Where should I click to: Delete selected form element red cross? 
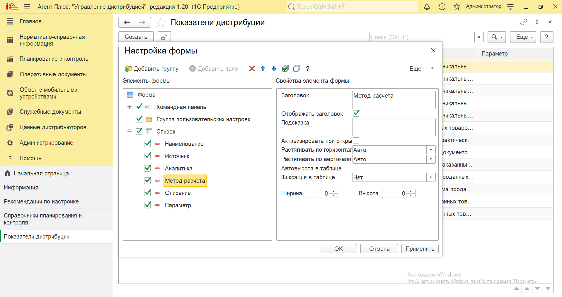pyautogui.click(x=252, y=68)
